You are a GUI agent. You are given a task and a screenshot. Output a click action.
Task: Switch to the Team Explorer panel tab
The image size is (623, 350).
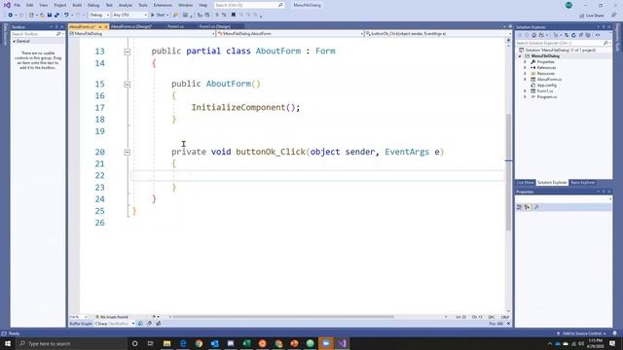(x=582, y=183)
